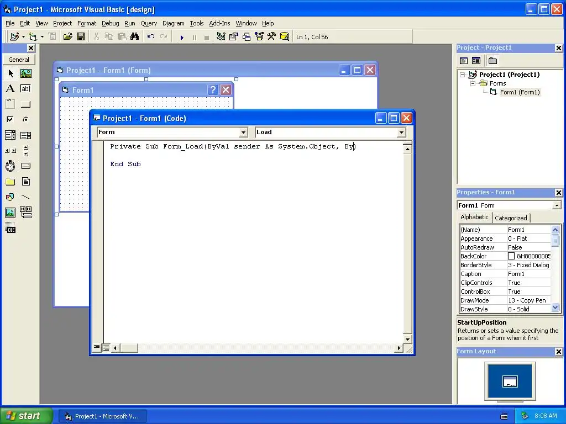Select the OLE control tool
The width and height of the screenshot is (566, 424).
click(11, 228)
